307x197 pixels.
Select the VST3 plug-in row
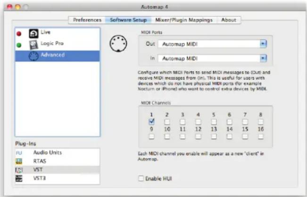coord(58,179)
